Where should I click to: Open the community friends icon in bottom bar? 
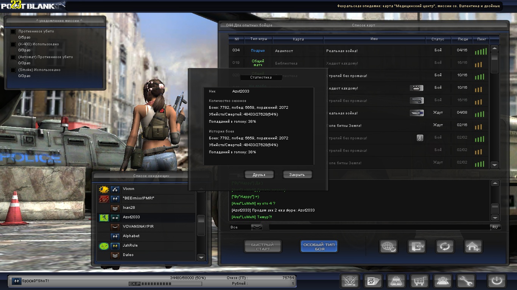442,281
